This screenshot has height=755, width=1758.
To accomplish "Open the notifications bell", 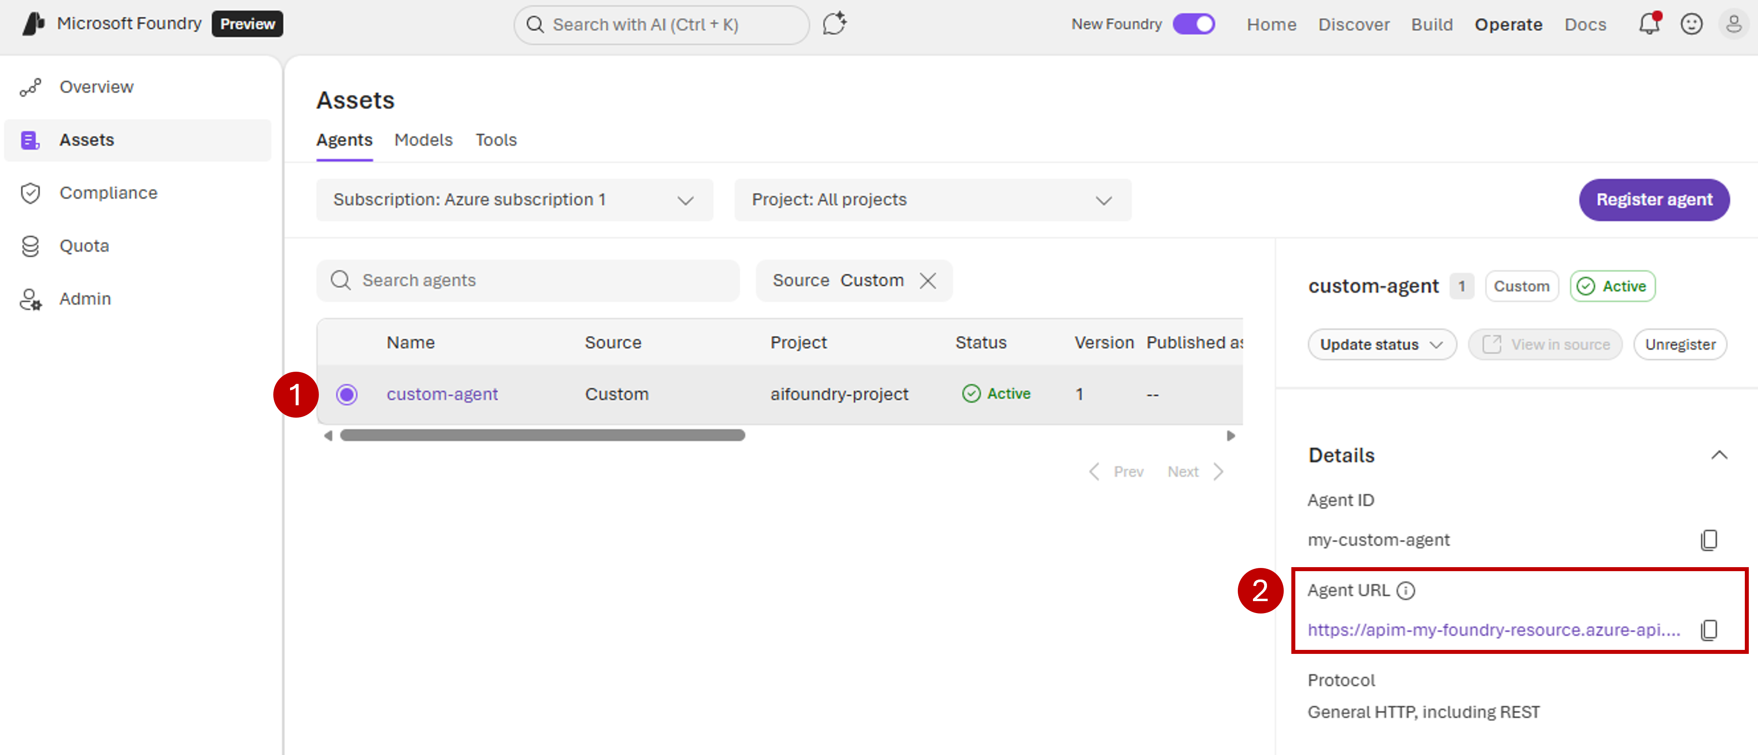I will click(x=1649, y=24).
